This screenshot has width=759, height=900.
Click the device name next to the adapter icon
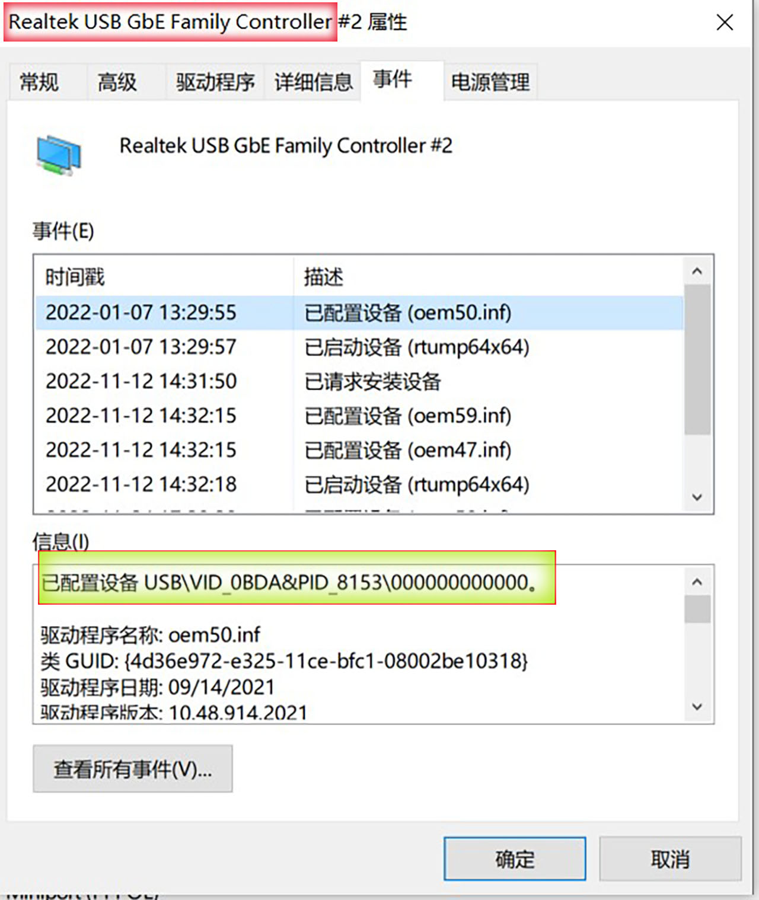286,146
